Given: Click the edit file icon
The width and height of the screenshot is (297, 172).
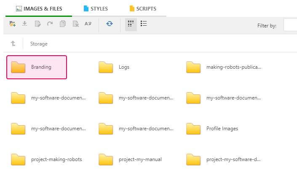Looking at the screenshot, I should (x=37, y=24).
